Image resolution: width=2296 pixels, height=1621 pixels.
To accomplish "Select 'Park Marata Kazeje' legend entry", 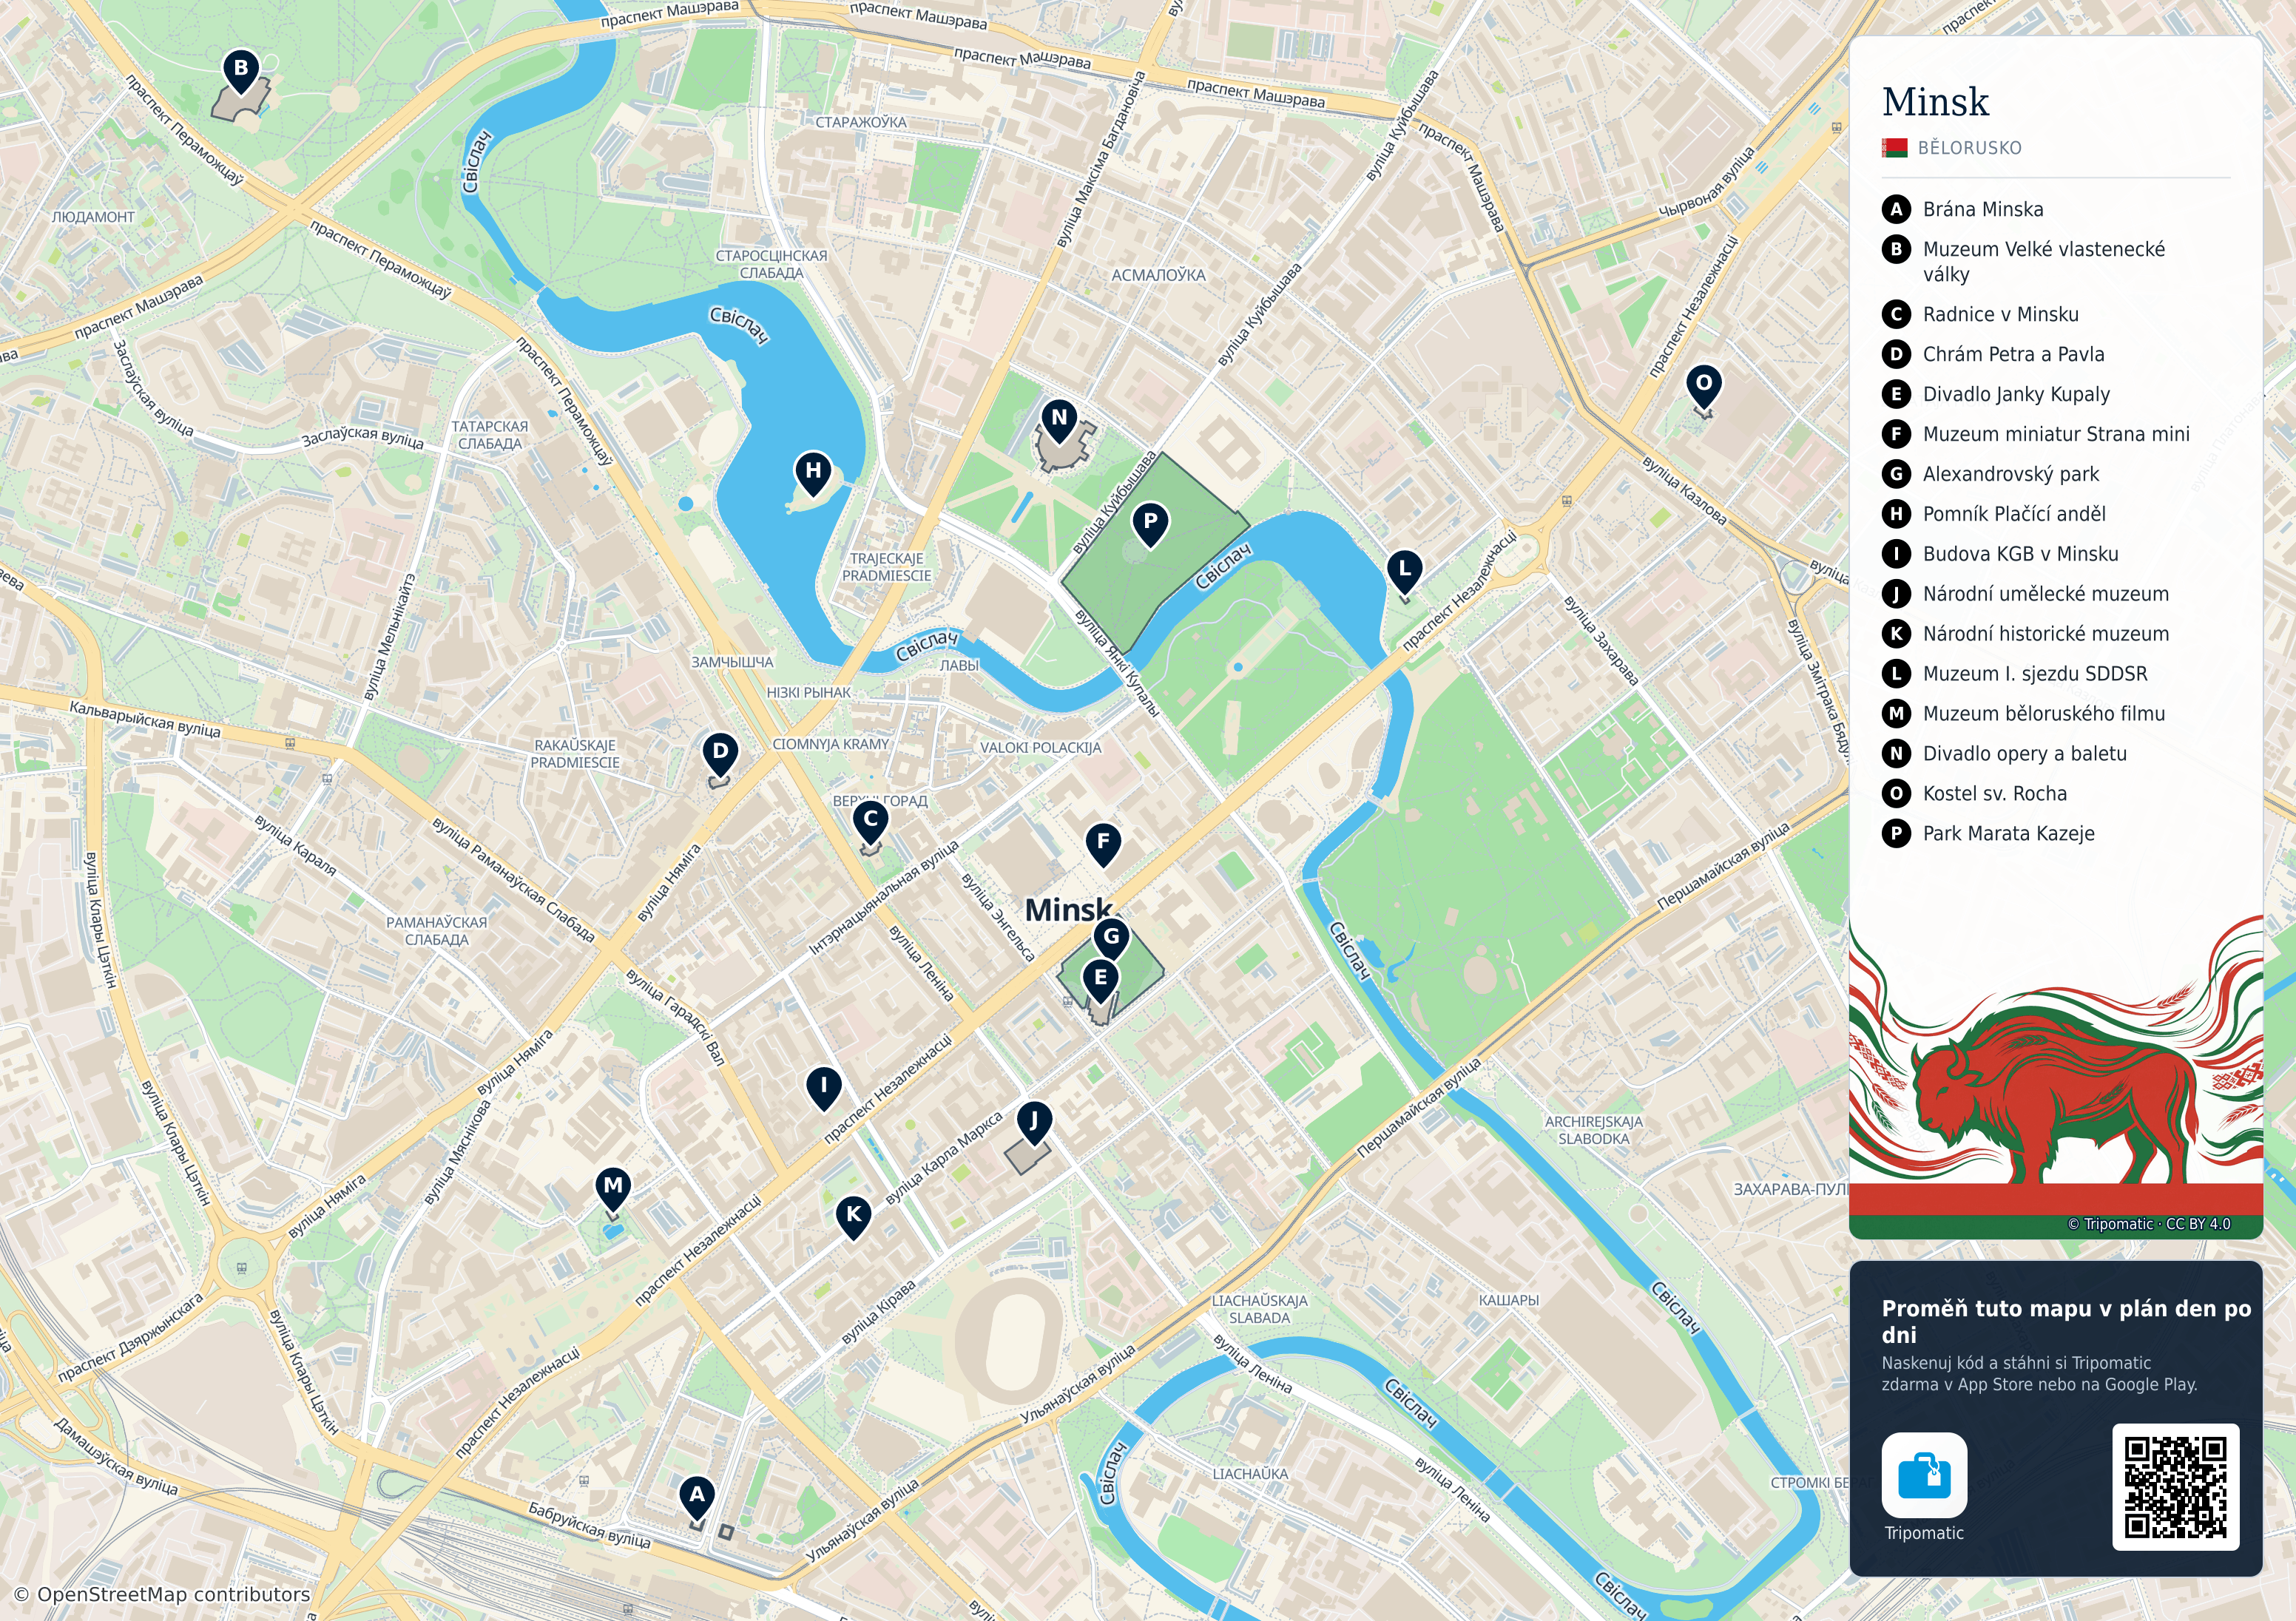I will [1988, 834].
